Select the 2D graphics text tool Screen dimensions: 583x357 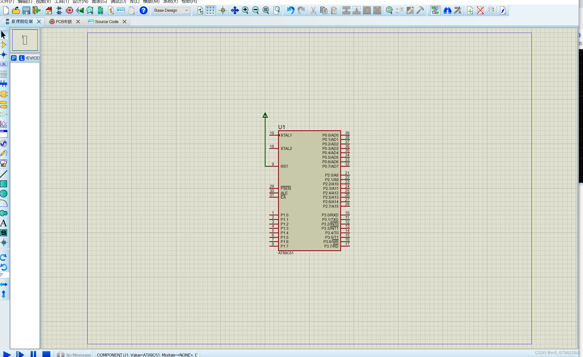click(4, 223)
